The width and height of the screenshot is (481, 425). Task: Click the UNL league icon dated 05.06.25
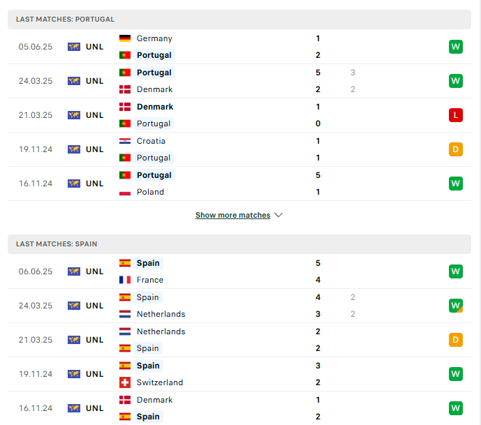(x=74, y=47)
